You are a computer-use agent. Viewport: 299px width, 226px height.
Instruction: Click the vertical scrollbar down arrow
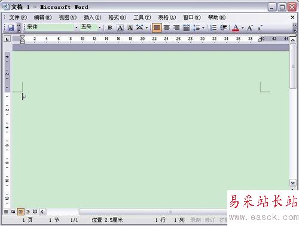click(x=292, y=182)
